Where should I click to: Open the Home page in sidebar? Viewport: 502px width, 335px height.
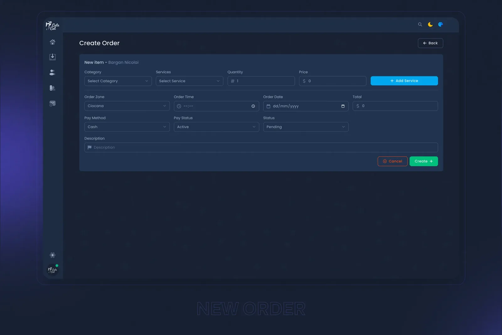[x=52, y=42]
